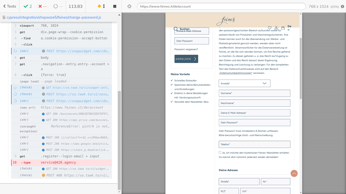Image resolution: width=346 pixels, height=194 pixels.
Task: Expand the type service@426.agency command
Action: 58,162
